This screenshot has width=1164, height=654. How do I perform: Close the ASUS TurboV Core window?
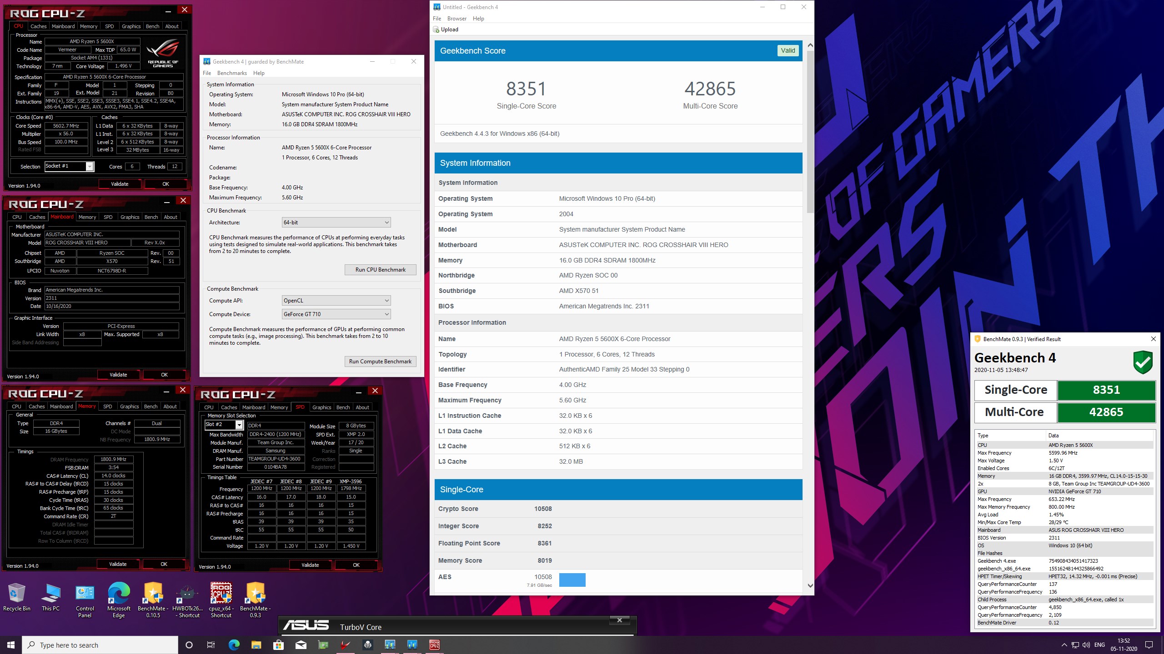click(x=619, y=620)
